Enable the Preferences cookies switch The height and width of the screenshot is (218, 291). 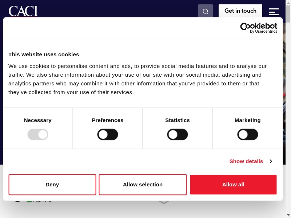point(108,134)
